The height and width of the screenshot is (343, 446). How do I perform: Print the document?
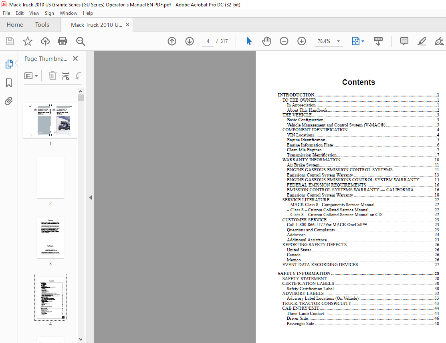click(x=63, y=41)
